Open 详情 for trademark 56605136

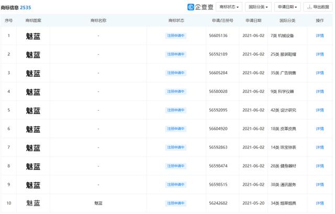[320, 36]
